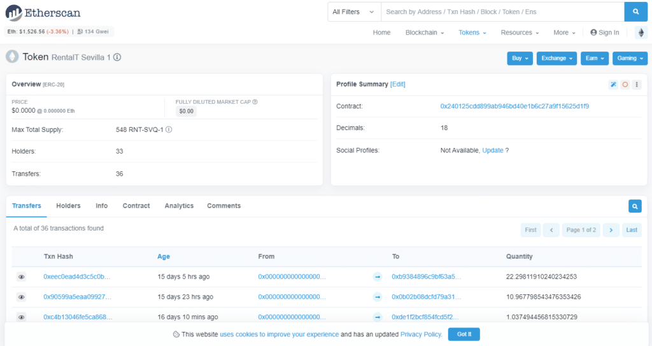Click the Home menu item
The width and height of the screenshot is (652, 346).
click(x=381, y=32)
